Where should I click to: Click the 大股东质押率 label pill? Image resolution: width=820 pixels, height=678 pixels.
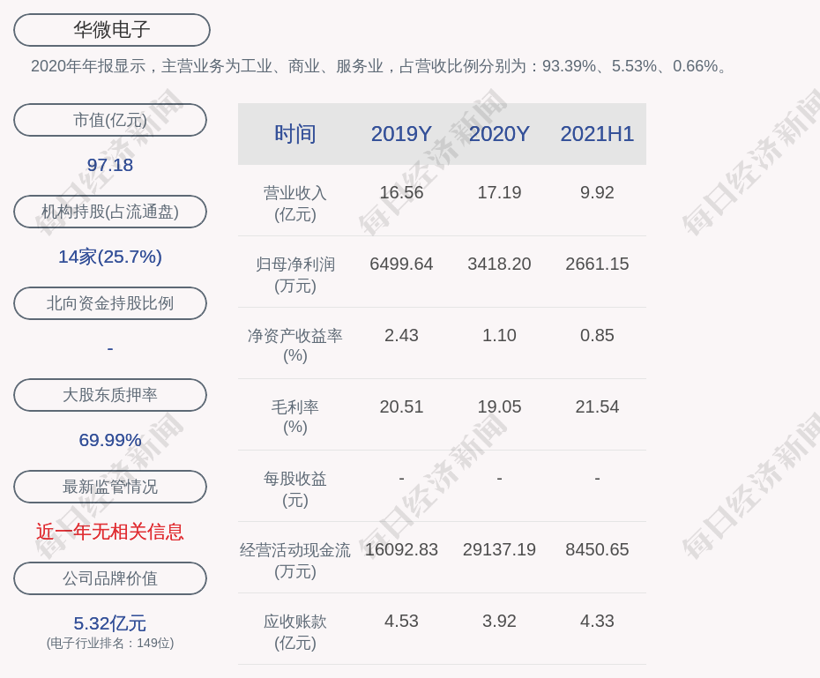pyautogui.click(x=110, y=395)
